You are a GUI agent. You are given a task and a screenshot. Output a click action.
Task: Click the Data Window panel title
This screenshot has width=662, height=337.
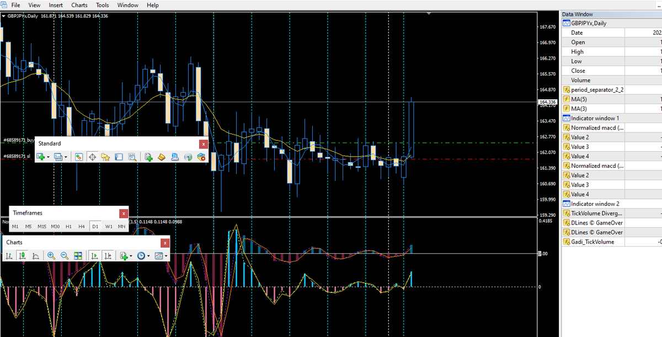pos(578,14)
